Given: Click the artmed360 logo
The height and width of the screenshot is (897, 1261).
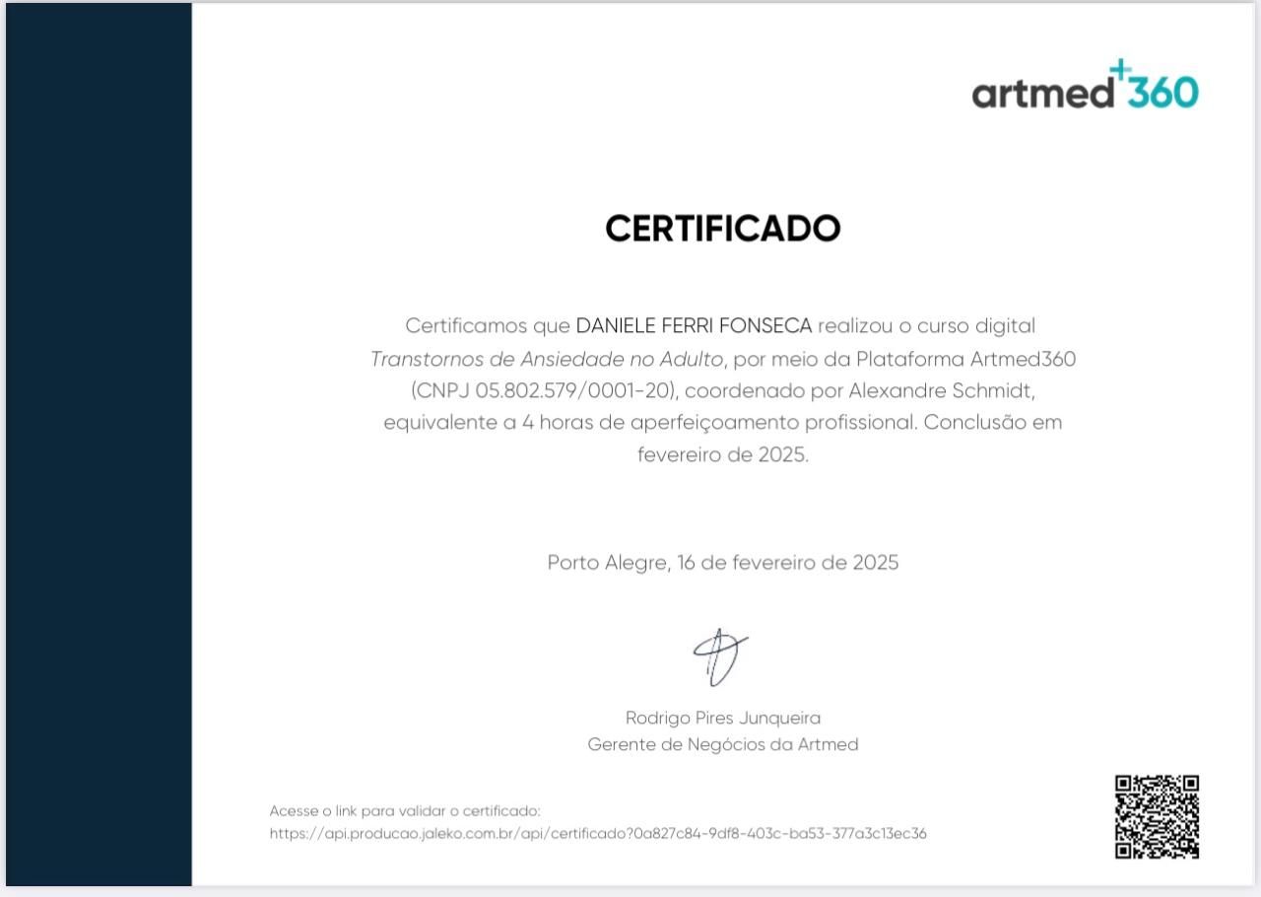Looking at the screenshot, I should tap(1084, 89).
